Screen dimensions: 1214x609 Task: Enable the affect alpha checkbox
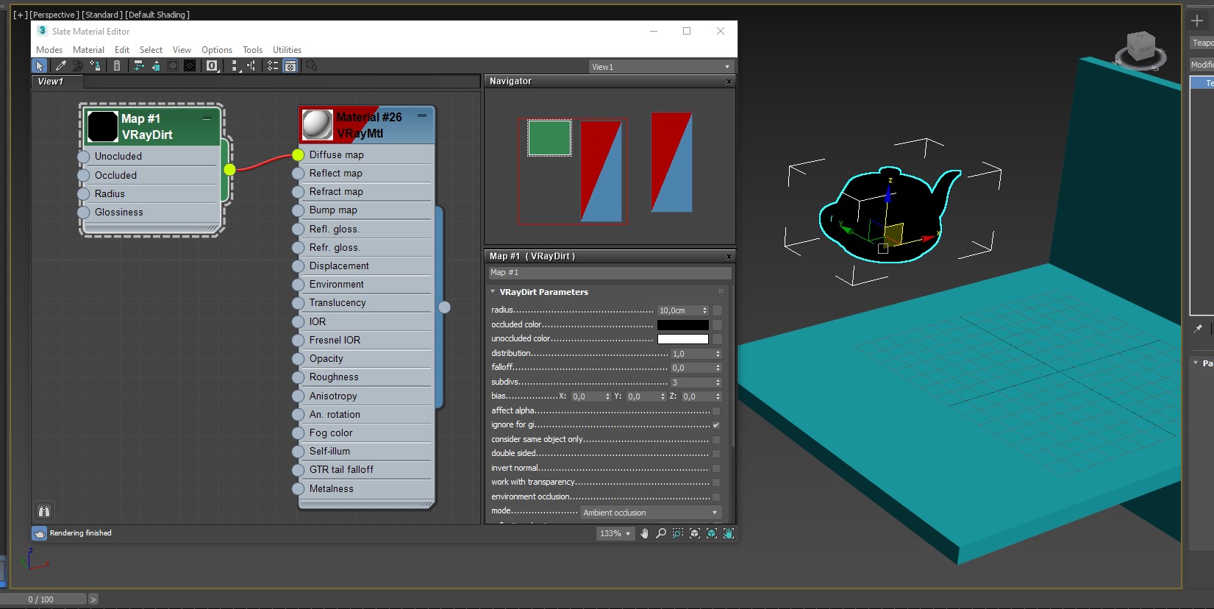716,410
